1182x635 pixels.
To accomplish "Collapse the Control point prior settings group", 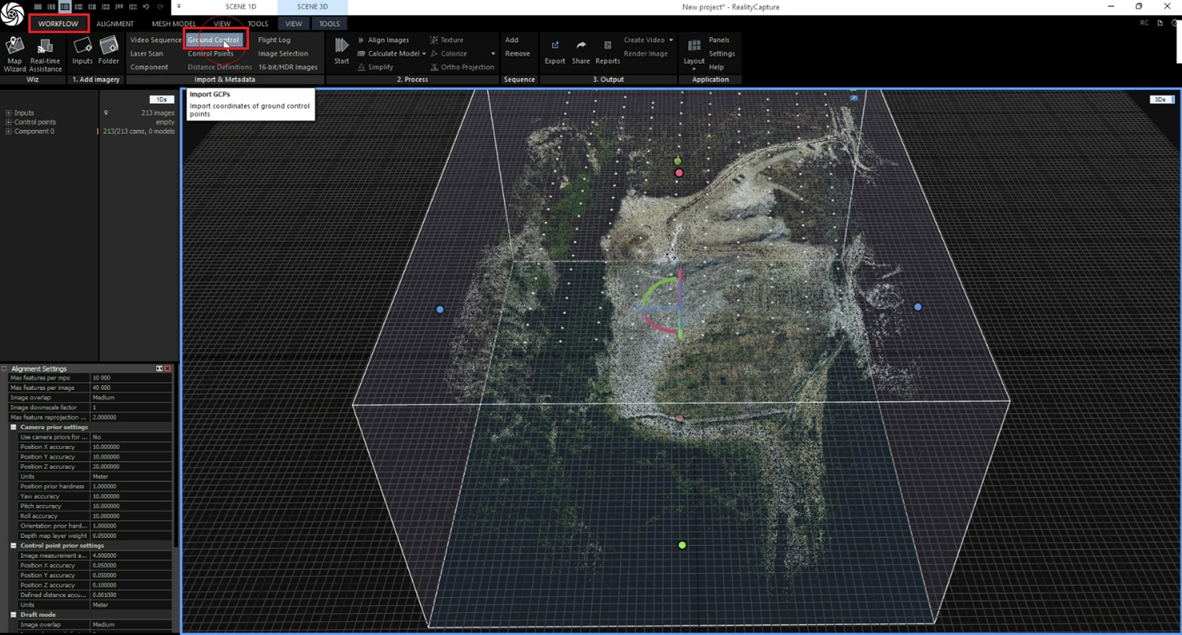I will tap(14, 545).
